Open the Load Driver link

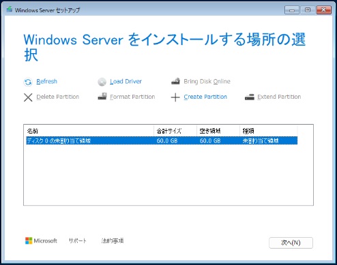point(126,81)
